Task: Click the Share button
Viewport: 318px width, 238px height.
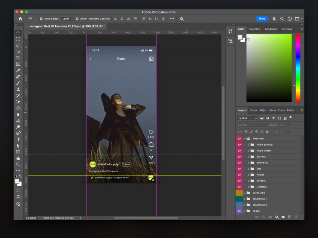Action: (x=262, y=19)
